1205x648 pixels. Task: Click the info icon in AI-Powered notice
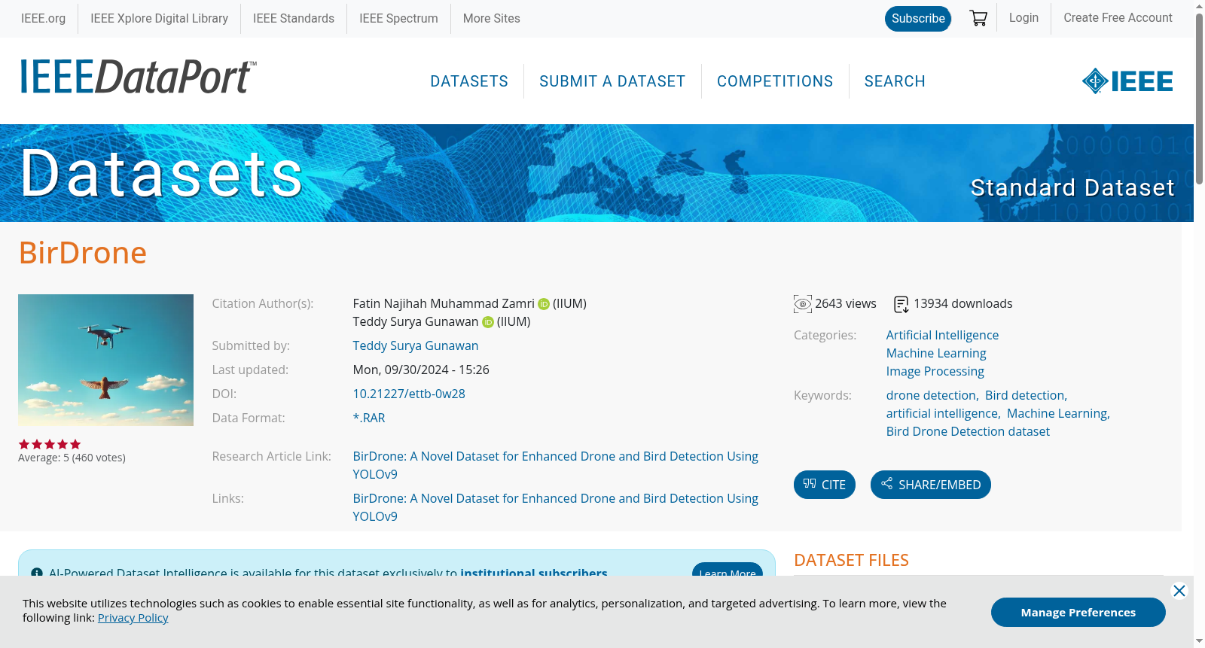pyautogui.click(x=37, y=573)
